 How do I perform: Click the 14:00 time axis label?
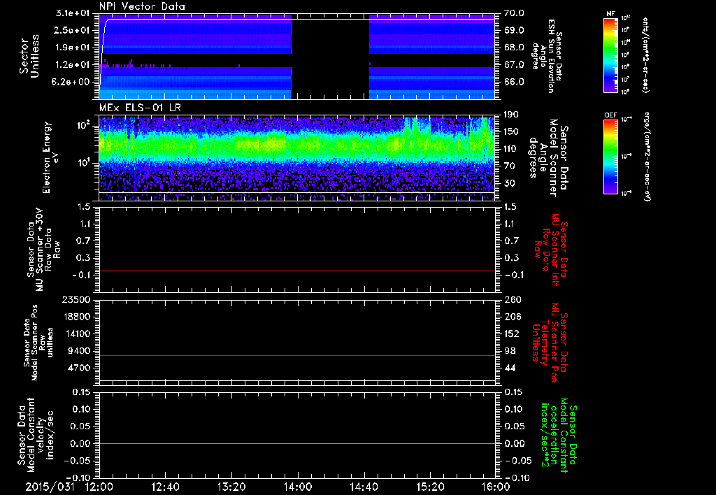pyautogui.click(x=297, y=487)
